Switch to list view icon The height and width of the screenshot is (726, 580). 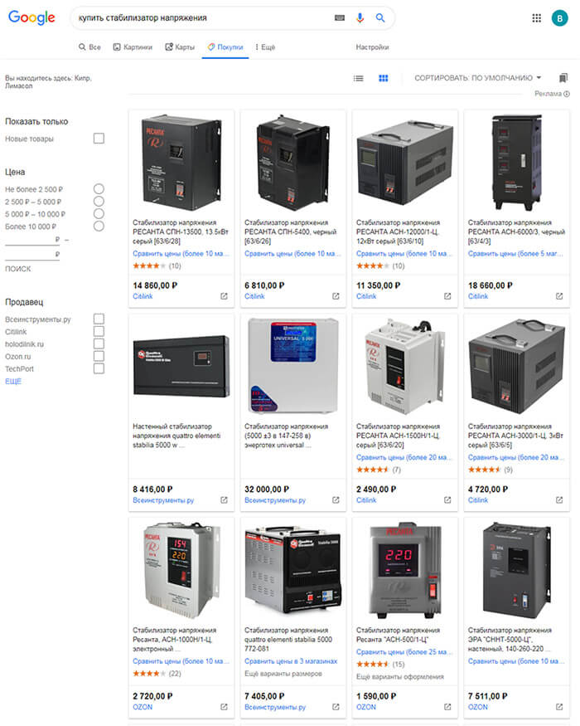click(359, 78)
